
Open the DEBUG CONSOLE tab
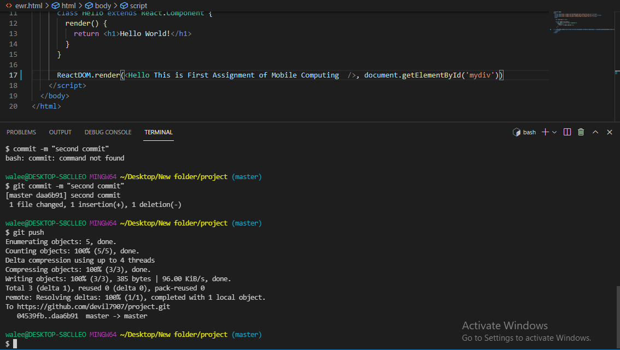point(108,132)
